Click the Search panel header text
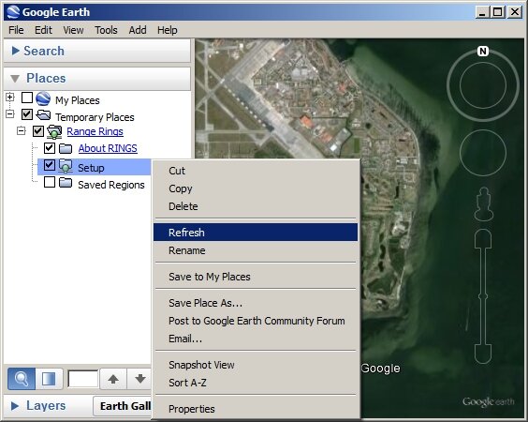The image size is (528, 422). 44,51
